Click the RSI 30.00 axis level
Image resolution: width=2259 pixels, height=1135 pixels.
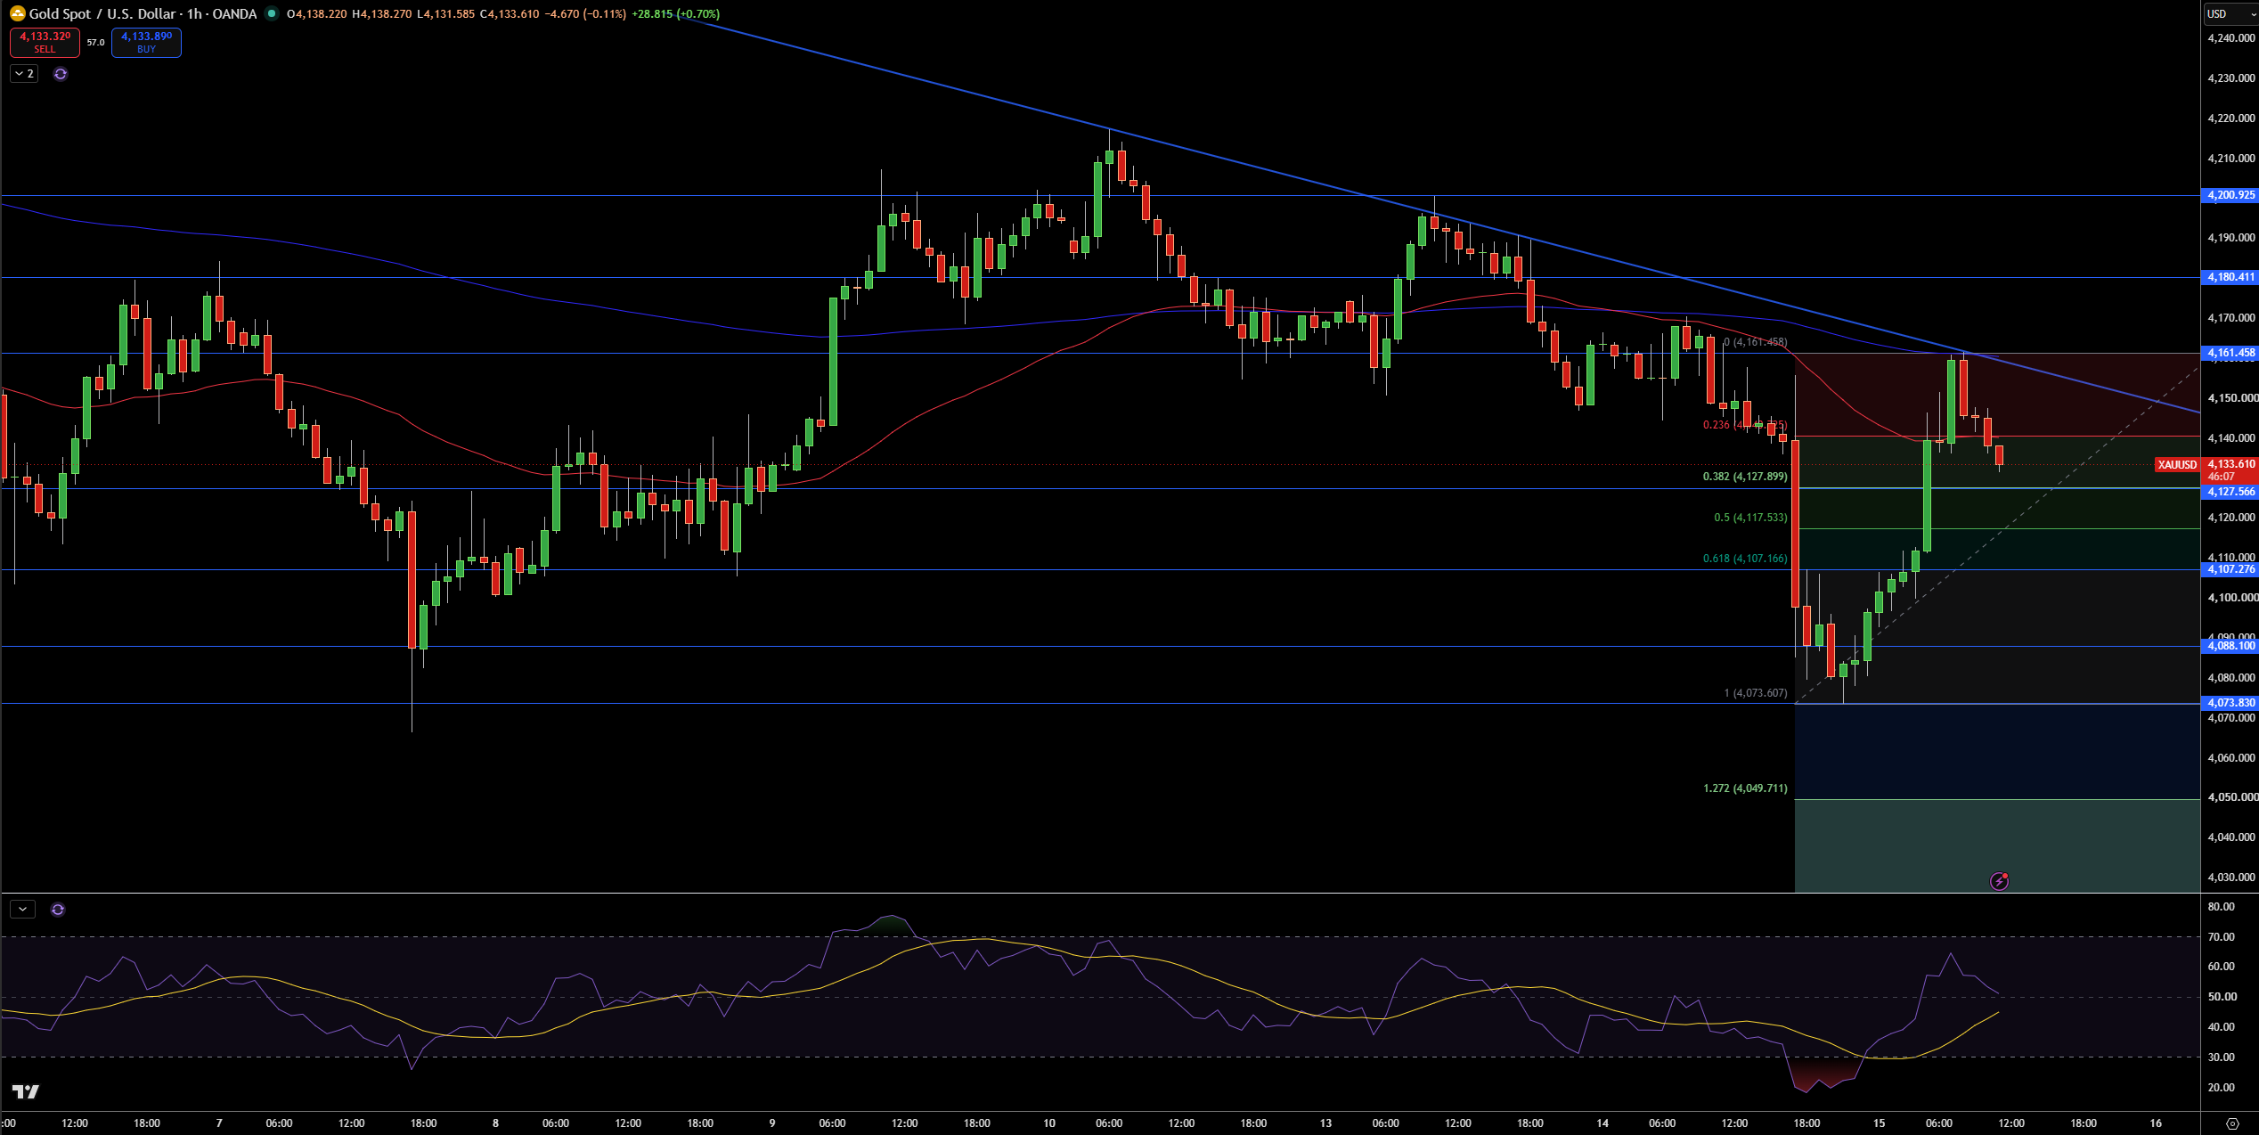[x=2221, y=1057]
